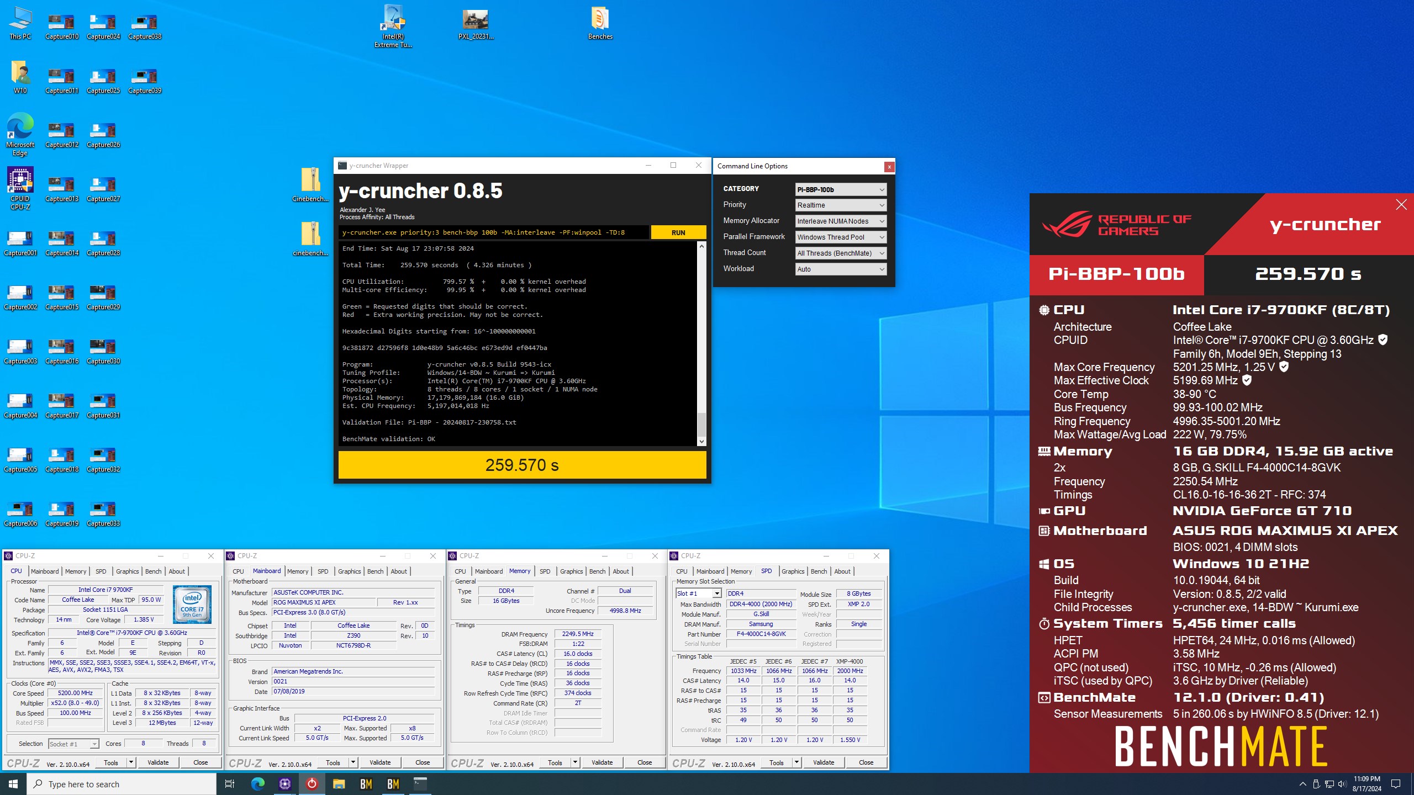Expand the Memory Allocator dropdown
1414x795 pixels.
point(841,221)
